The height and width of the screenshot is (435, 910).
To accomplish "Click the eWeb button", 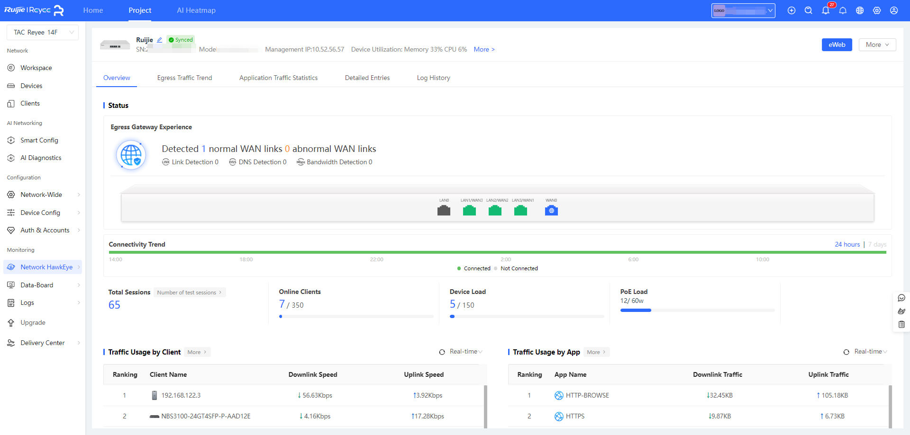I will pos(837,44).
